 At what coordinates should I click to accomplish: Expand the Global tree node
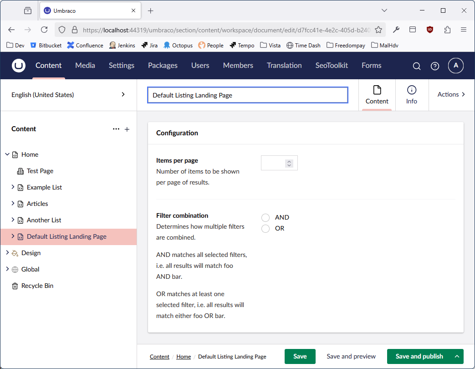click(x=7, y=269)
